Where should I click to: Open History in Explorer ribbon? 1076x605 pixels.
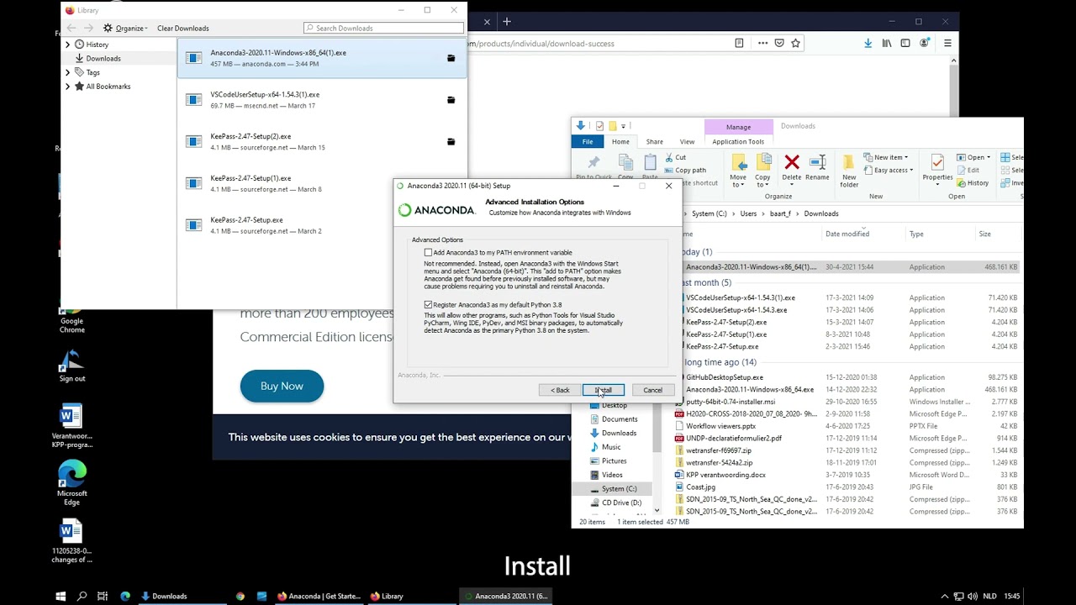coord(973,182)
